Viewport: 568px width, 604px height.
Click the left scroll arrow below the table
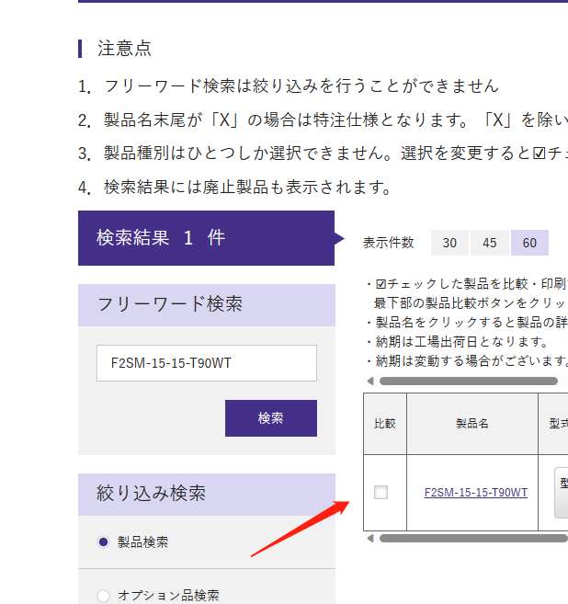[x=370, y=538]
